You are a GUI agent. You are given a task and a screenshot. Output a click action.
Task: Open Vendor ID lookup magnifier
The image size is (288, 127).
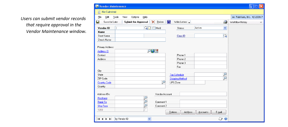click(146, 28)
